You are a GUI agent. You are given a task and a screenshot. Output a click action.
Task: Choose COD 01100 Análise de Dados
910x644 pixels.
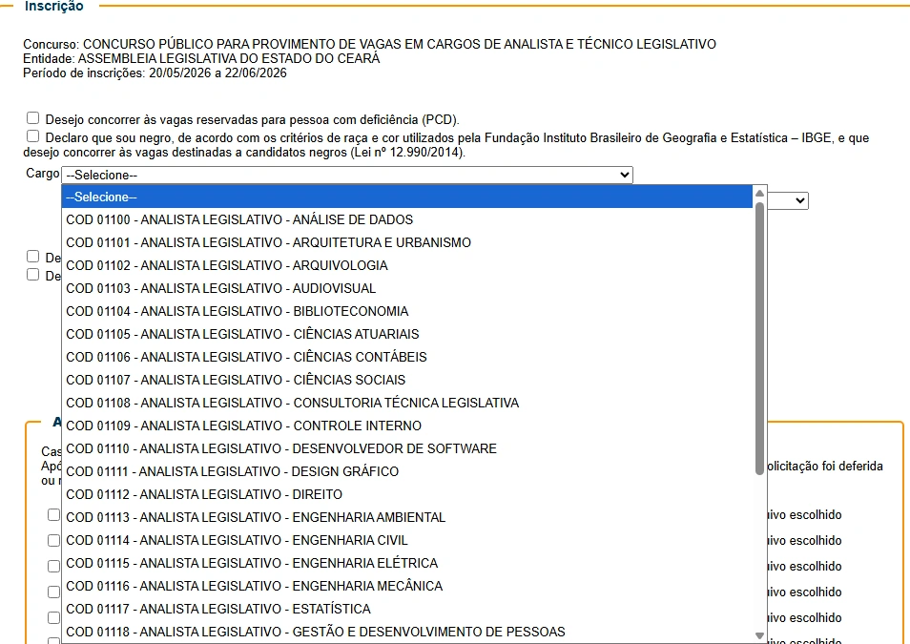(407, 219)
